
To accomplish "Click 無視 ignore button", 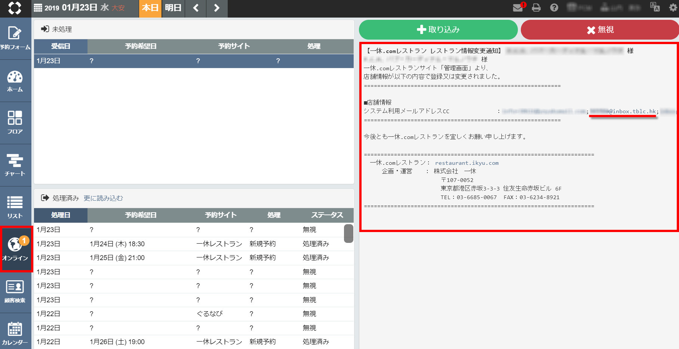I will click(x=600, y=30).
